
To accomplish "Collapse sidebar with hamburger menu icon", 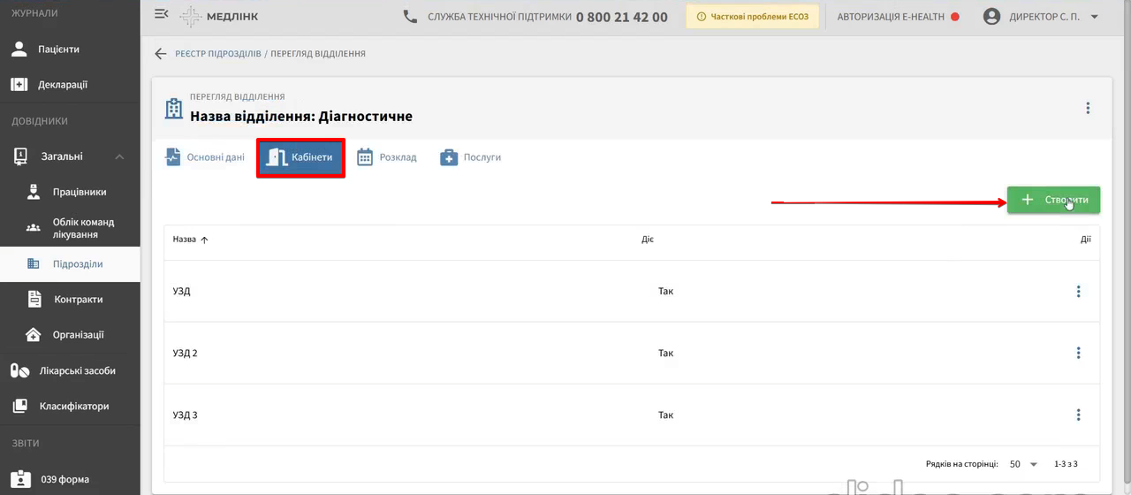I will (161, 14).
